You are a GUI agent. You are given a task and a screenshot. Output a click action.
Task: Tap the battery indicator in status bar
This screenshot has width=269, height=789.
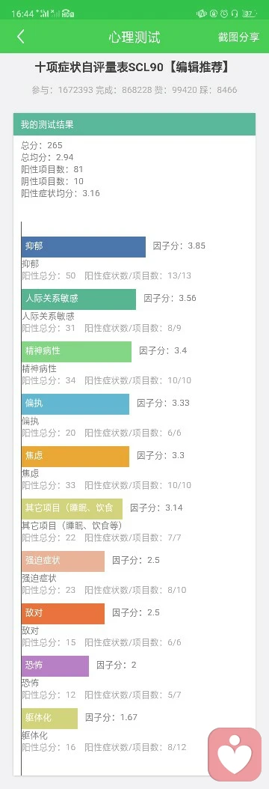(250, 13)
